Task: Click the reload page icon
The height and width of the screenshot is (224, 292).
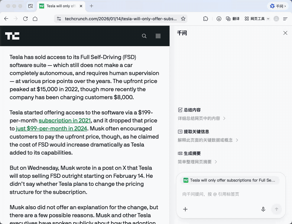Action: pos(25,19)
